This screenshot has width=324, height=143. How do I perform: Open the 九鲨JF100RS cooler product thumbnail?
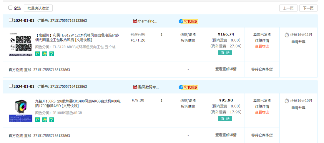coord(21,110)
